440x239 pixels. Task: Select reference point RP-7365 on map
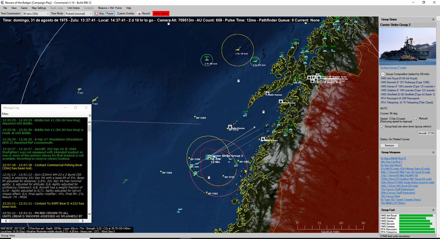(161, 172)
